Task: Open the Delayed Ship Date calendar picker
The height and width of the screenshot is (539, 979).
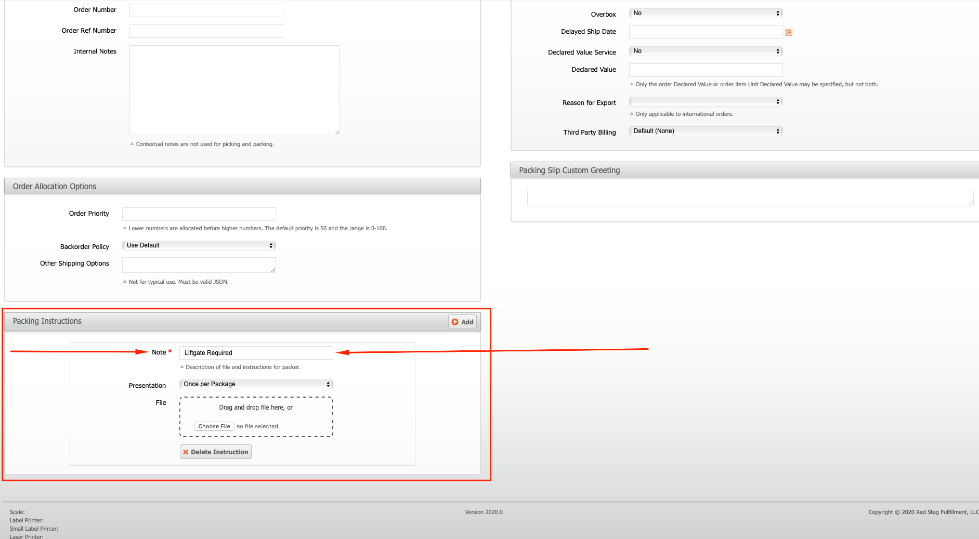Action: [789, 32]
